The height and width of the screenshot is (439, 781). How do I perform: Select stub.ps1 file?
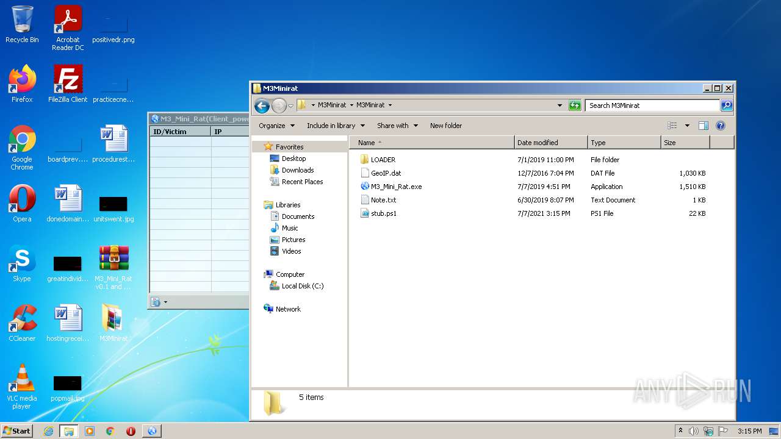[383, 213]
